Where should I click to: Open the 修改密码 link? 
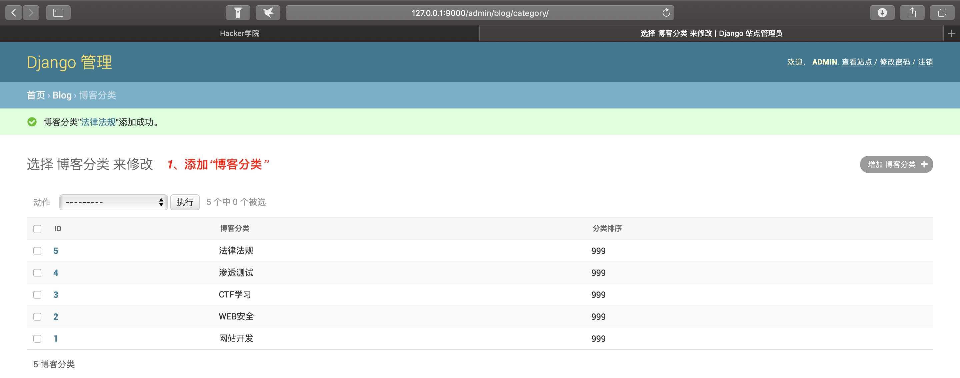[894, 62]
